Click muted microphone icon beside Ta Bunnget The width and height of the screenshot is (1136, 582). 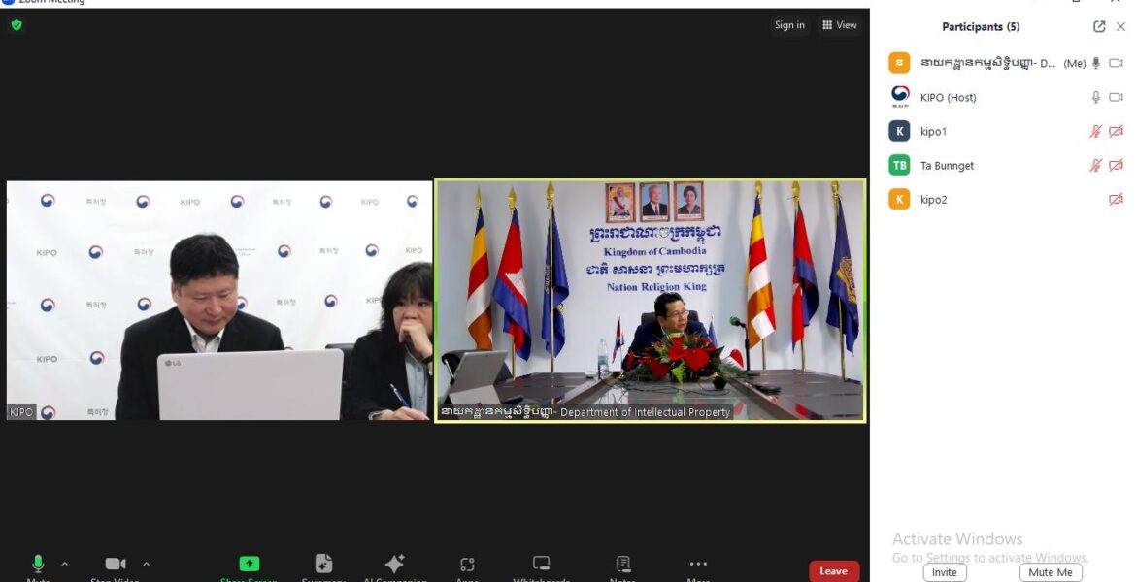point(1096,165)
